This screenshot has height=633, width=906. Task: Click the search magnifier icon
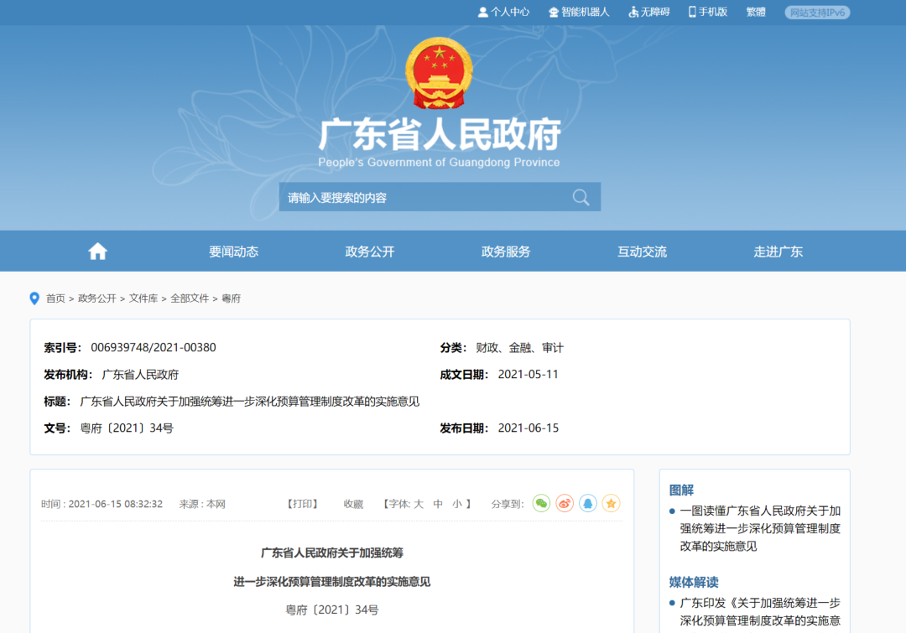(x=581, y=197)
